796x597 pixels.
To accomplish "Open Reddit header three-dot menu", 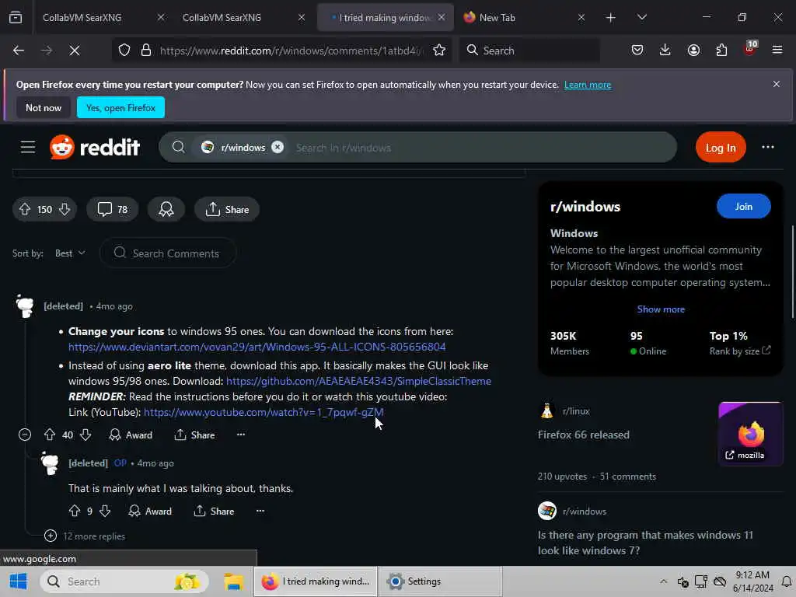I will pos(767,147).
